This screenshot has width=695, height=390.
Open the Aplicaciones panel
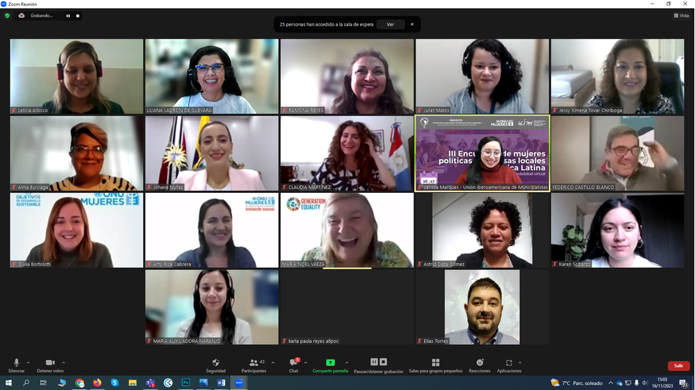pos(509,365)
